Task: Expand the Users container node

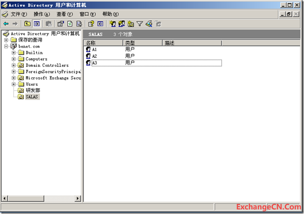Action: [14, 84]
